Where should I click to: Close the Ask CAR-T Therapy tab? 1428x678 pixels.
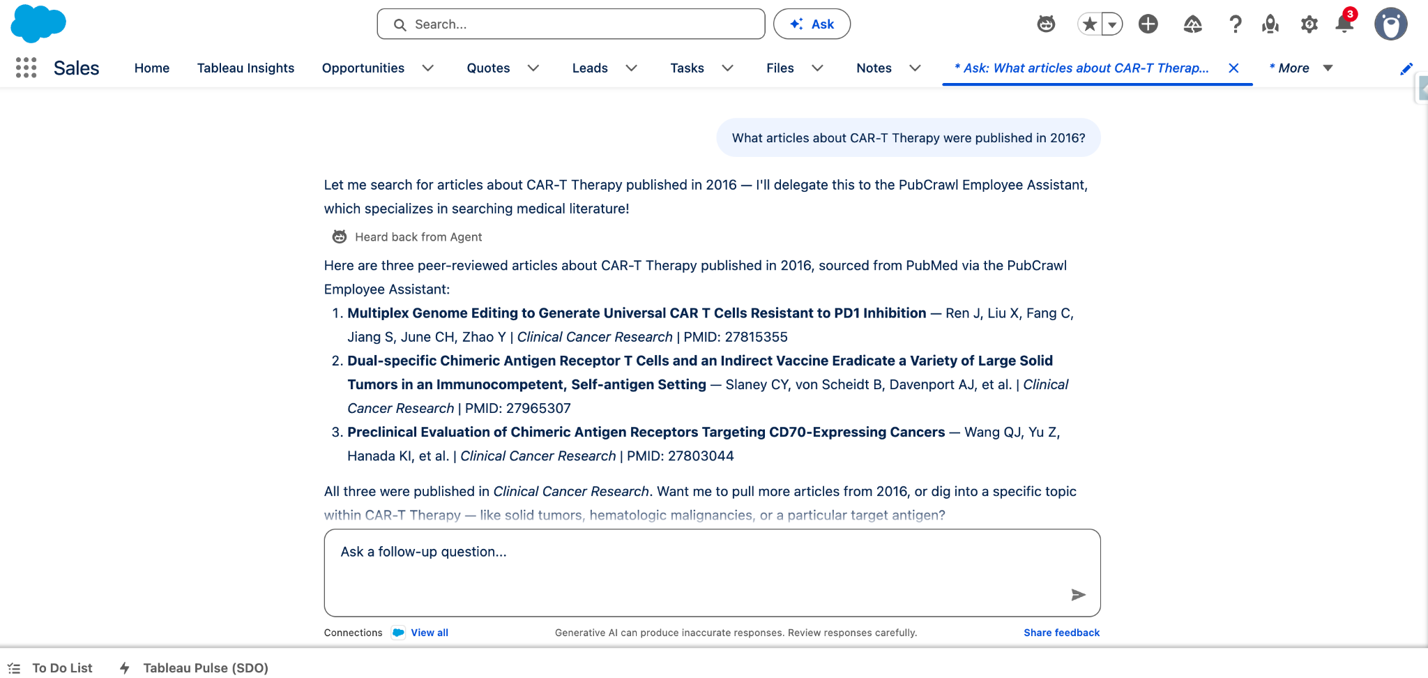[x=1233, y=68]
